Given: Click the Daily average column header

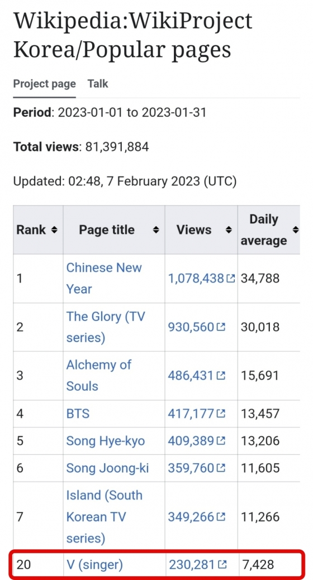Looking at the screenshot, I should click(x=269, y=230).
